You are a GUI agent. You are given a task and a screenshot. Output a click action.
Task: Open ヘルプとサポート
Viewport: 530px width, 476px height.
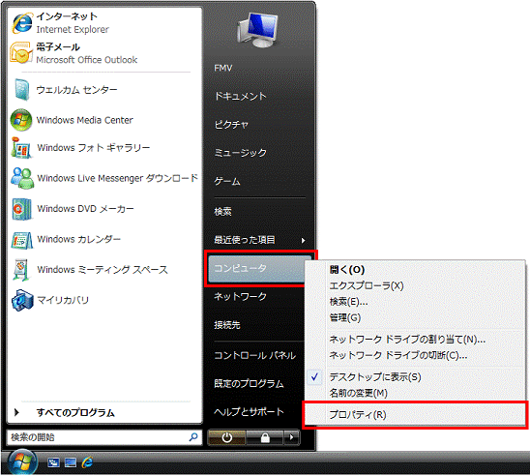pyautogui.click(x=250, y=412)
